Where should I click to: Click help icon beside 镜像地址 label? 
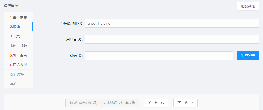(80, 23)
